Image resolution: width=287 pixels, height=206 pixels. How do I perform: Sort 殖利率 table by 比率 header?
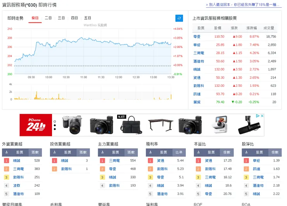click(x=179, y=152)
